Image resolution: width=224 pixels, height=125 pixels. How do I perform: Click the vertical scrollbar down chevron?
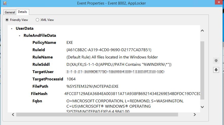(x=202, y=107)
